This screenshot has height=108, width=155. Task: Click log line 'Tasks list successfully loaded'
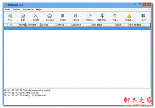27,90
